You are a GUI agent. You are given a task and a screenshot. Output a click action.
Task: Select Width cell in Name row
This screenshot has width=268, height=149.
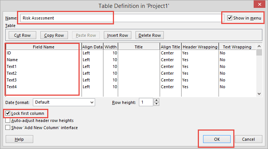(x=111, y=60)
